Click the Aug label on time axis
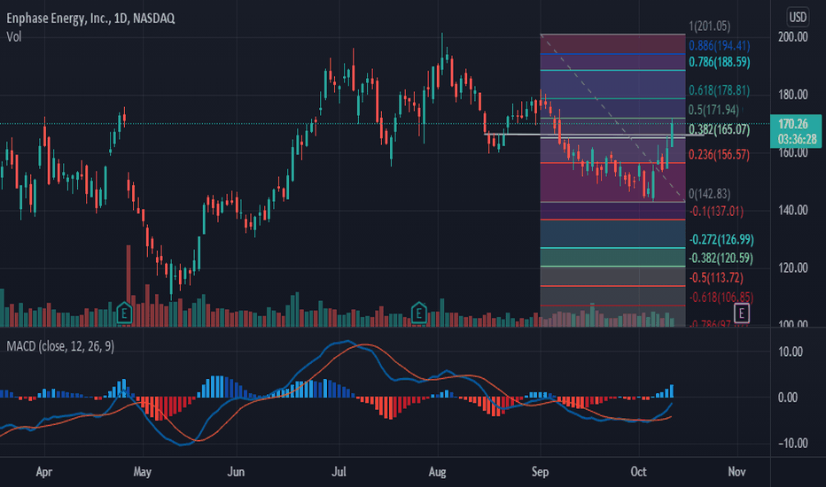Viewport: 826px width, 487px height. coord(437,472)
